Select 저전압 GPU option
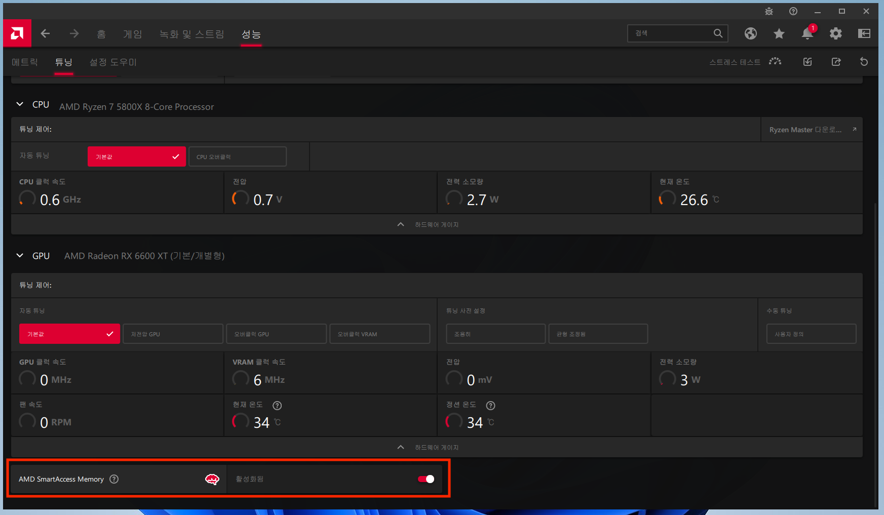 [x=173, y=334]
